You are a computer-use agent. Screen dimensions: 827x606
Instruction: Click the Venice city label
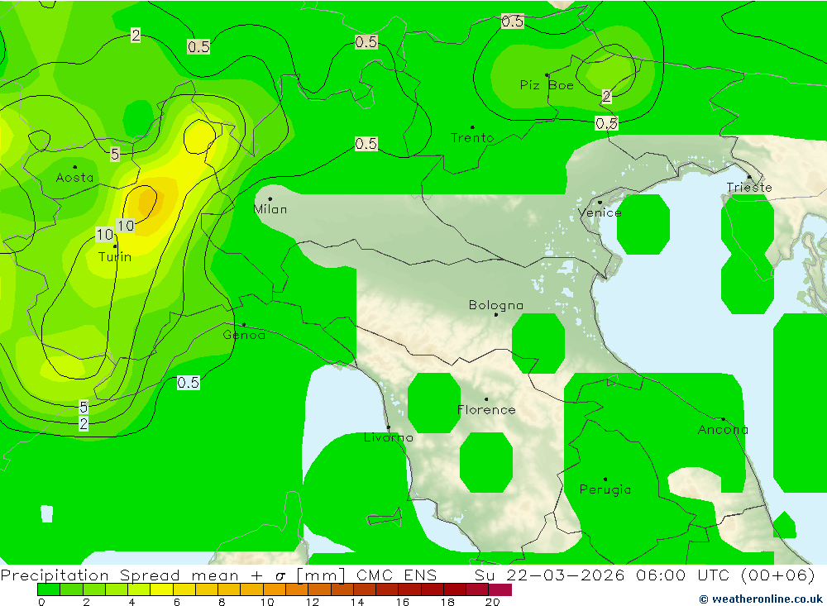600,212
